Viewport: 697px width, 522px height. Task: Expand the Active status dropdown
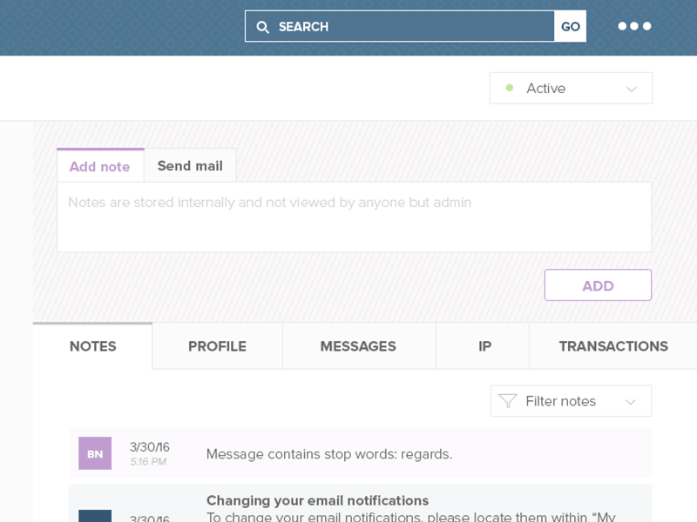click(571, 88)
